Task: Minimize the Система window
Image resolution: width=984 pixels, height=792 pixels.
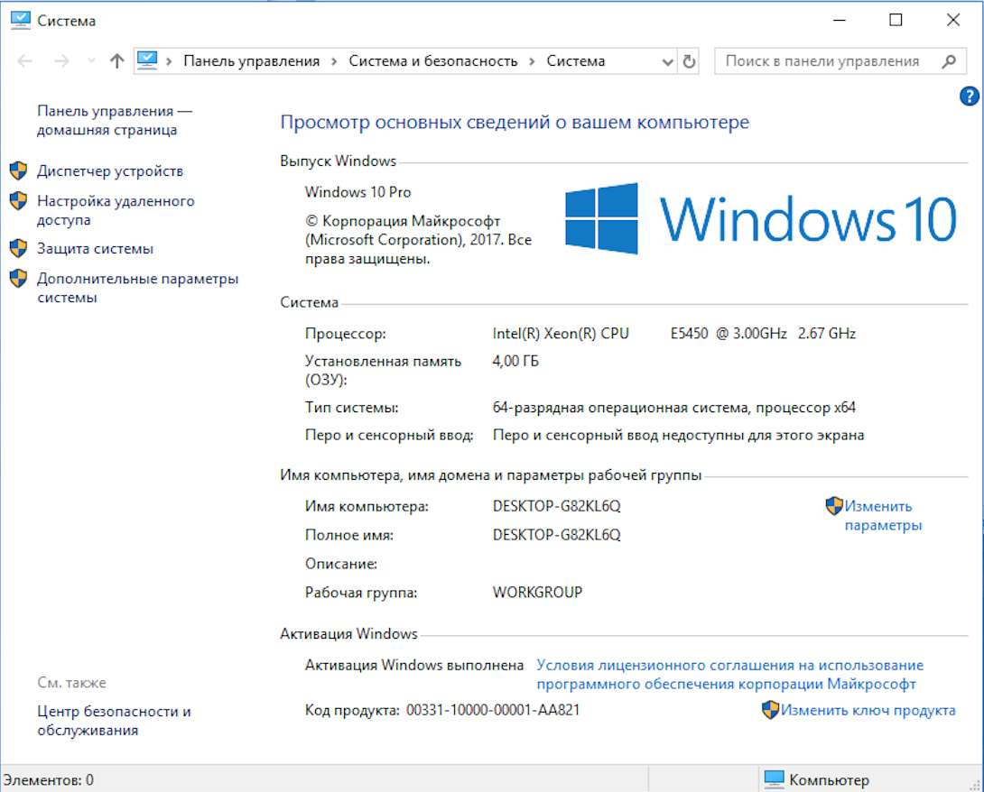Action: pos(839,20)
